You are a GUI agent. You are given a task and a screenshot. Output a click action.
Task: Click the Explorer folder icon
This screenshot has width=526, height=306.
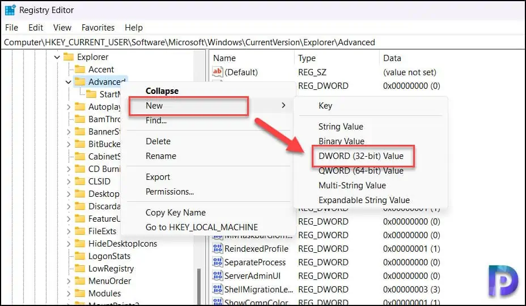coord(69,57)
